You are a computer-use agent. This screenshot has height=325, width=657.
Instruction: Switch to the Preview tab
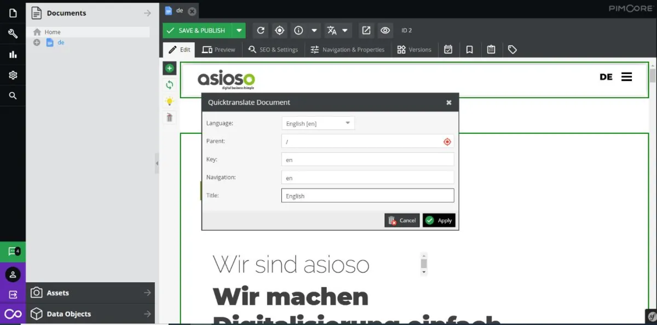[x=219, y=49]
